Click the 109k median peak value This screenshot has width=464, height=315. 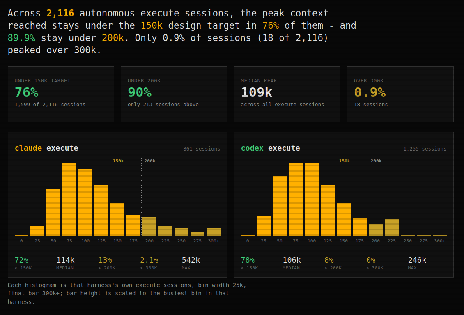point(256,93)
